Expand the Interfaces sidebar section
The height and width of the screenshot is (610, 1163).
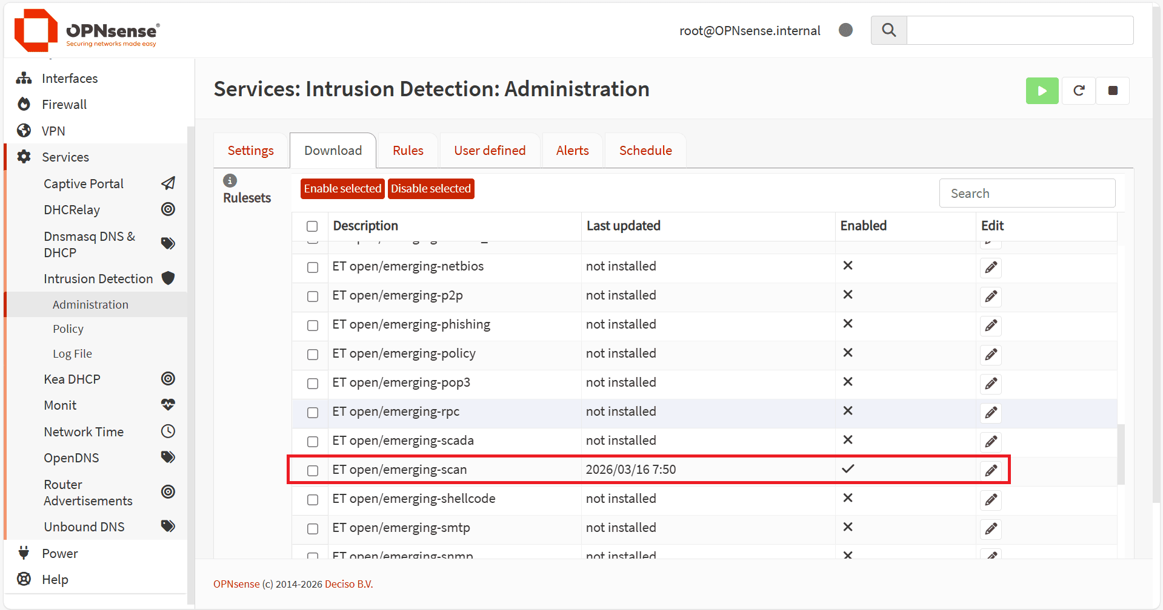click(70, 79)
